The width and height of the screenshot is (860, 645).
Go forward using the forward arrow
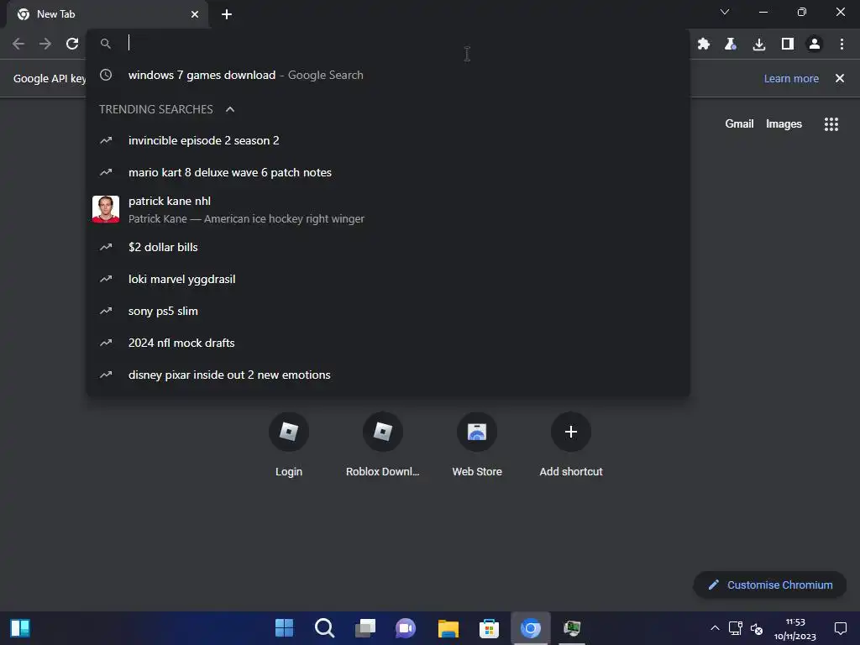[x=45, y=44]
